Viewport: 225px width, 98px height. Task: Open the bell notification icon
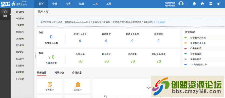pyautogui.click(x=194, y=4)
